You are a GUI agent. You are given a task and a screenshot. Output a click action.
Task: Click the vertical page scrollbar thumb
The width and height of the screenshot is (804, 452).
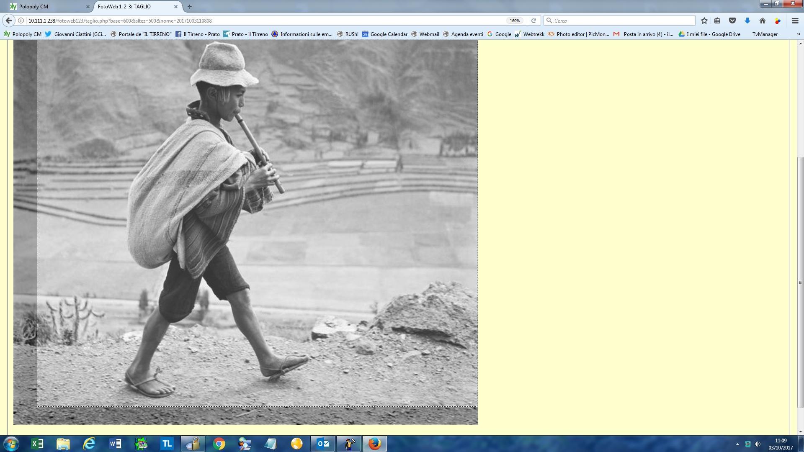tap(800, 282)
